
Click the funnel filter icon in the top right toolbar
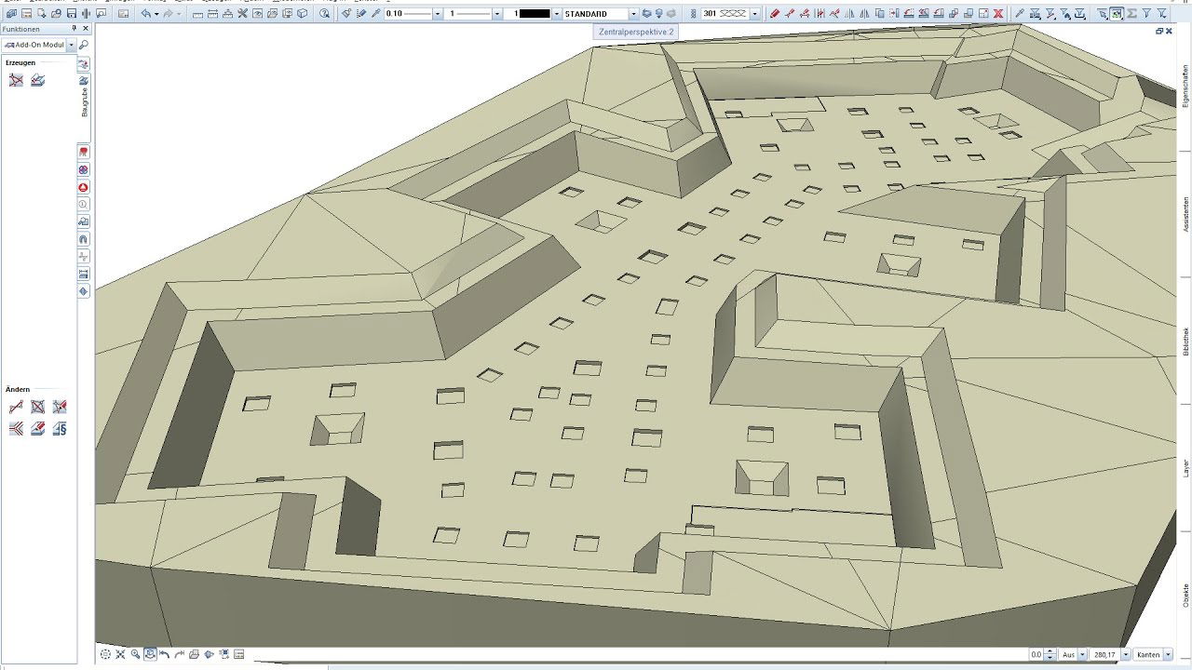click(x=1146, y=14)
